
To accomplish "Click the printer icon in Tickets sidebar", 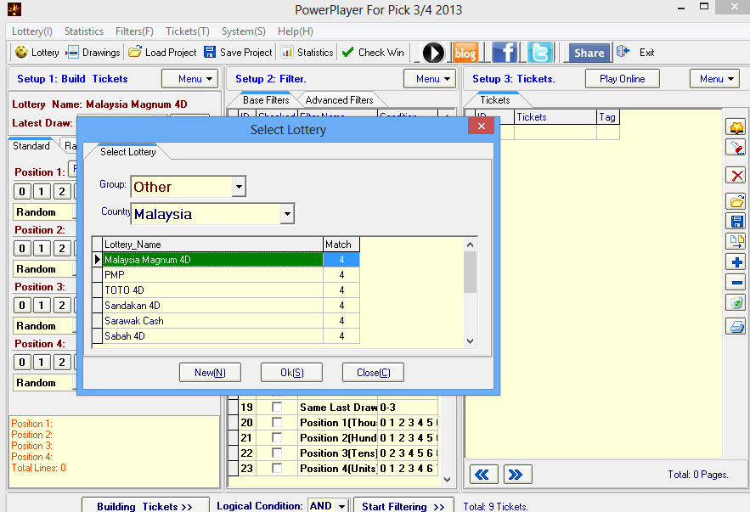I will [x=736, y=327].
